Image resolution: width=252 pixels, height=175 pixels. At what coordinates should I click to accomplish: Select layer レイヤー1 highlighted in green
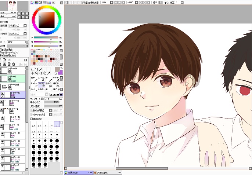tap(13, 79)
